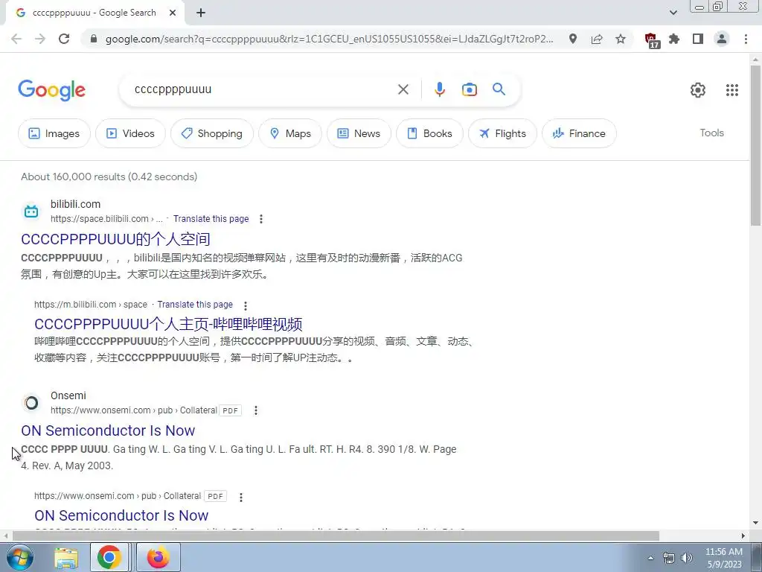The width and height of the screenshot is (762, 572).
Task: Translate the m.bilibili.com page
Action: (195, 305)
